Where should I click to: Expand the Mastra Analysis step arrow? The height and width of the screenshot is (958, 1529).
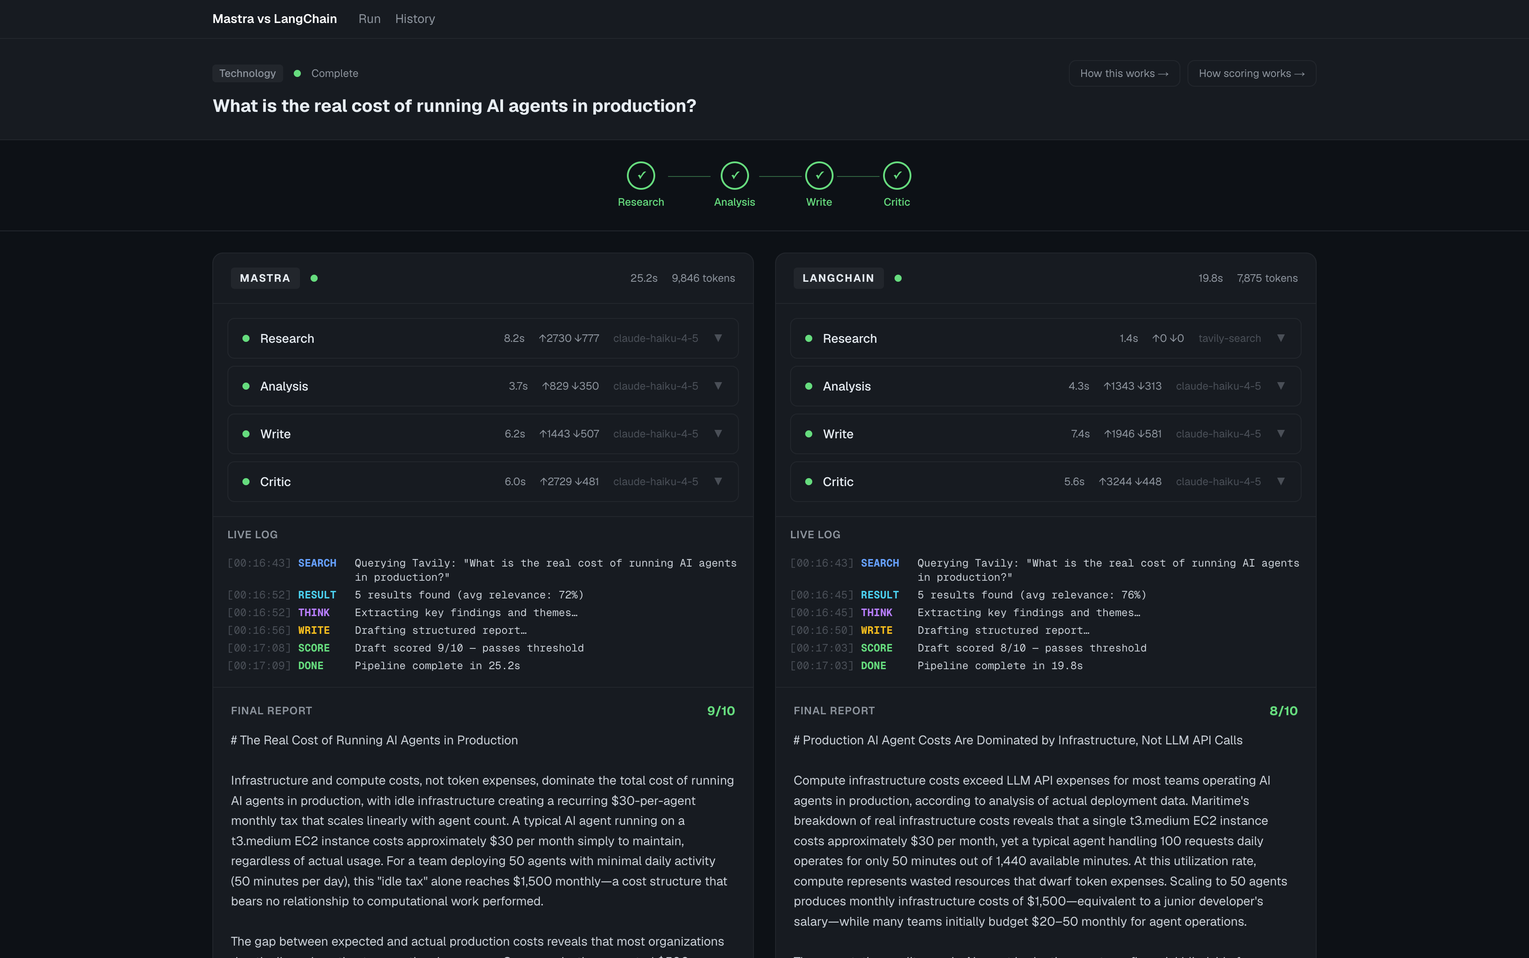[718, 385]
